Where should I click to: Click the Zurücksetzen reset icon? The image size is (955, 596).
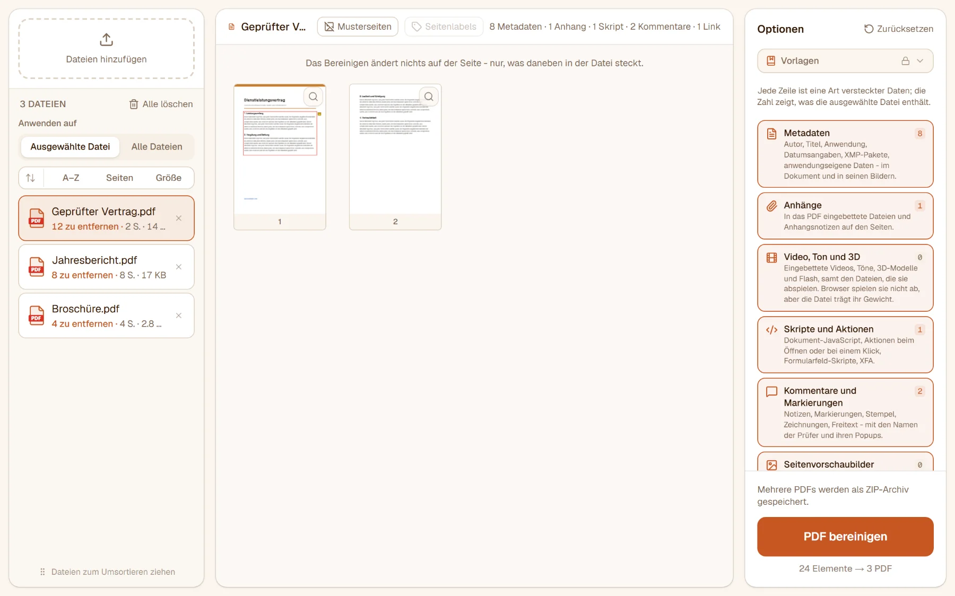pos(869,29)
